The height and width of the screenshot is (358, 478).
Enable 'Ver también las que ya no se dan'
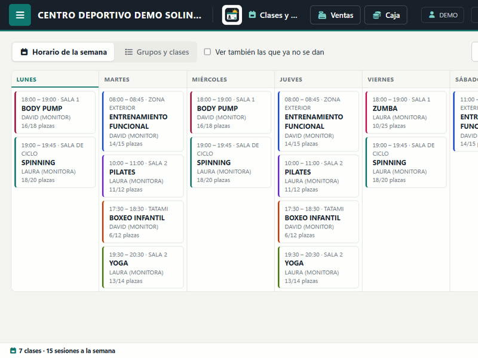pyautogui.click(x=207, y=52)
